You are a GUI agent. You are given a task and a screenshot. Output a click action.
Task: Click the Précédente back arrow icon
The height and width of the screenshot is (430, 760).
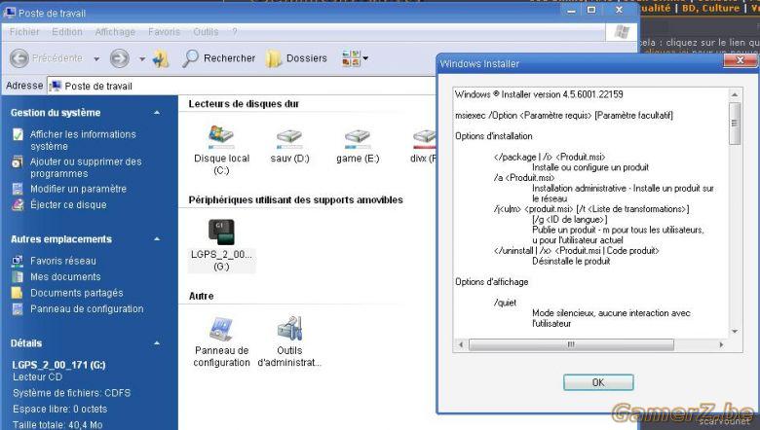tap(19, 58)
